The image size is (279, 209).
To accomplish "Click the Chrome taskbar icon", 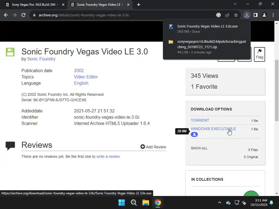I will (x=158, y=202).
